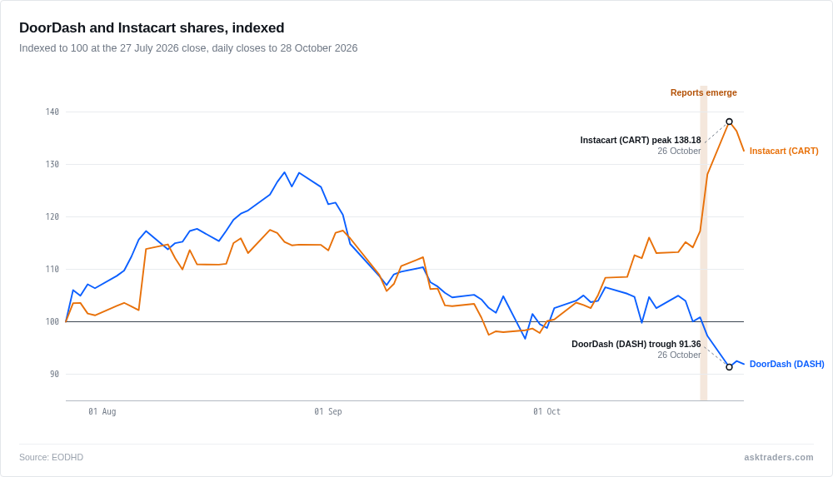Click the y-axis label 130
This screenshot has height=477, width=833.
52,164
